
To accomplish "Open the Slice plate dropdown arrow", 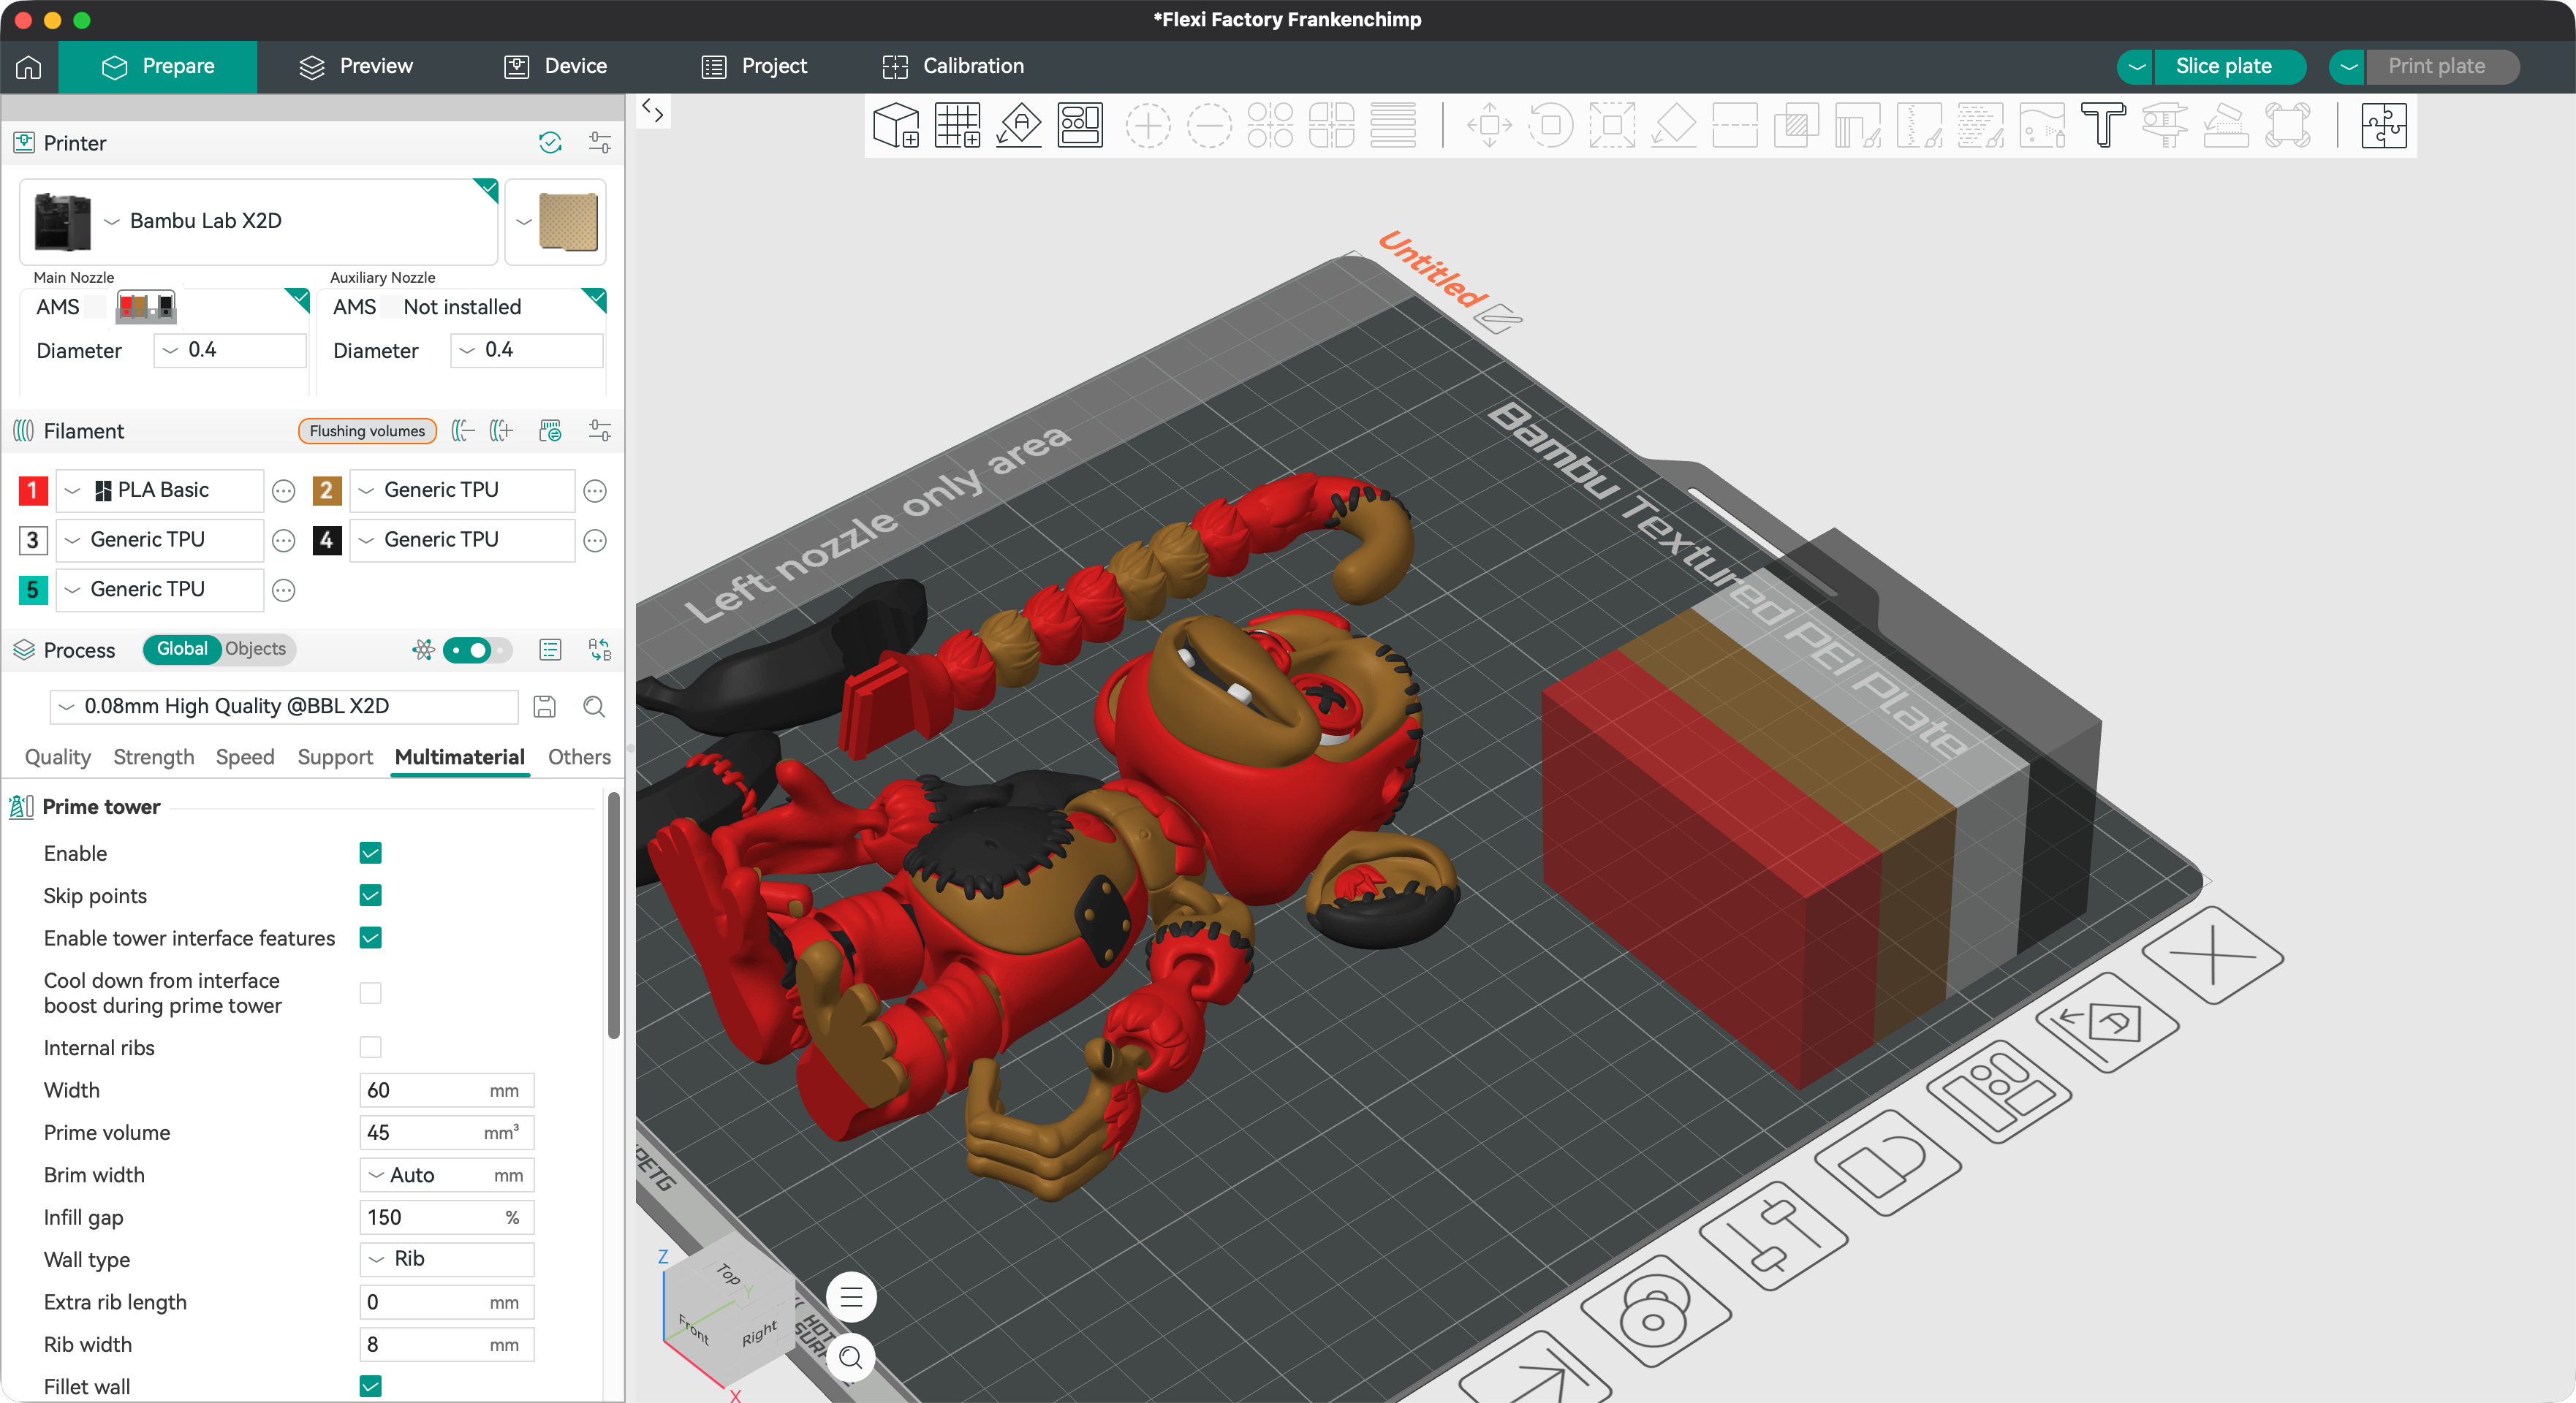I will pyautogui.click(x=2136, y=67).
